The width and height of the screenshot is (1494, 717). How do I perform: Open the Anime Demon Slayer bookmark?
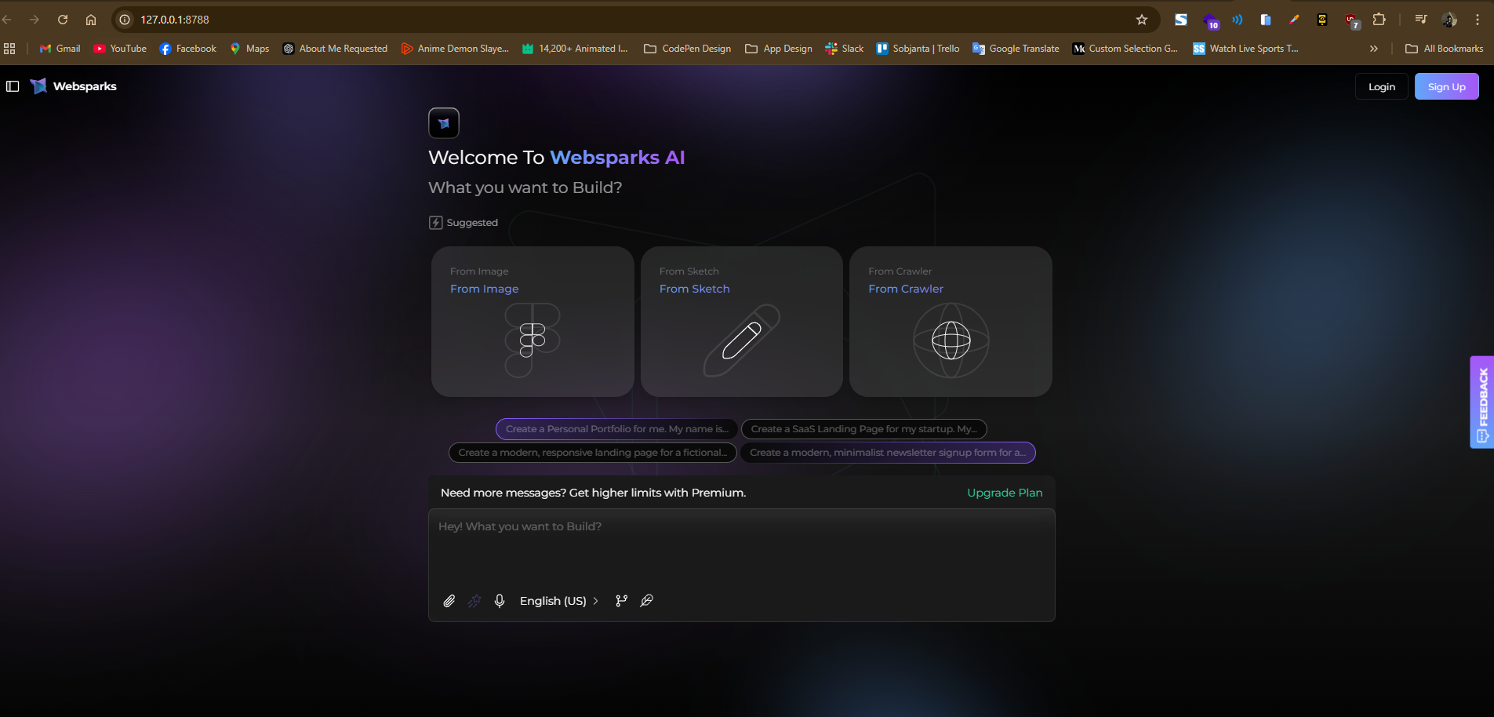pos(455,49)
